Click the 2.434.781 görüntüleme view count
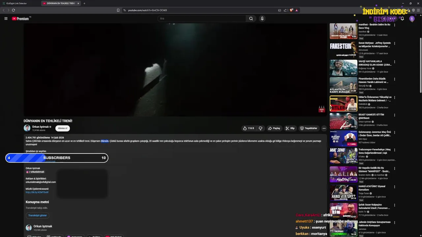422x237 pixels. tap(38, 138)
